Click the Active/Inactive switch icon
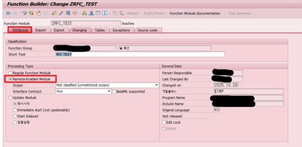This screenshot has height=147, width=302. (31, 13)
